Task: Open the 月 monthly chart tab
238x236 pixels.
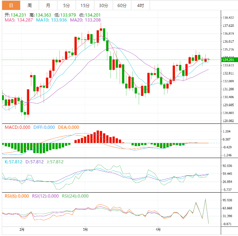Action: click(x=48, y=5)
